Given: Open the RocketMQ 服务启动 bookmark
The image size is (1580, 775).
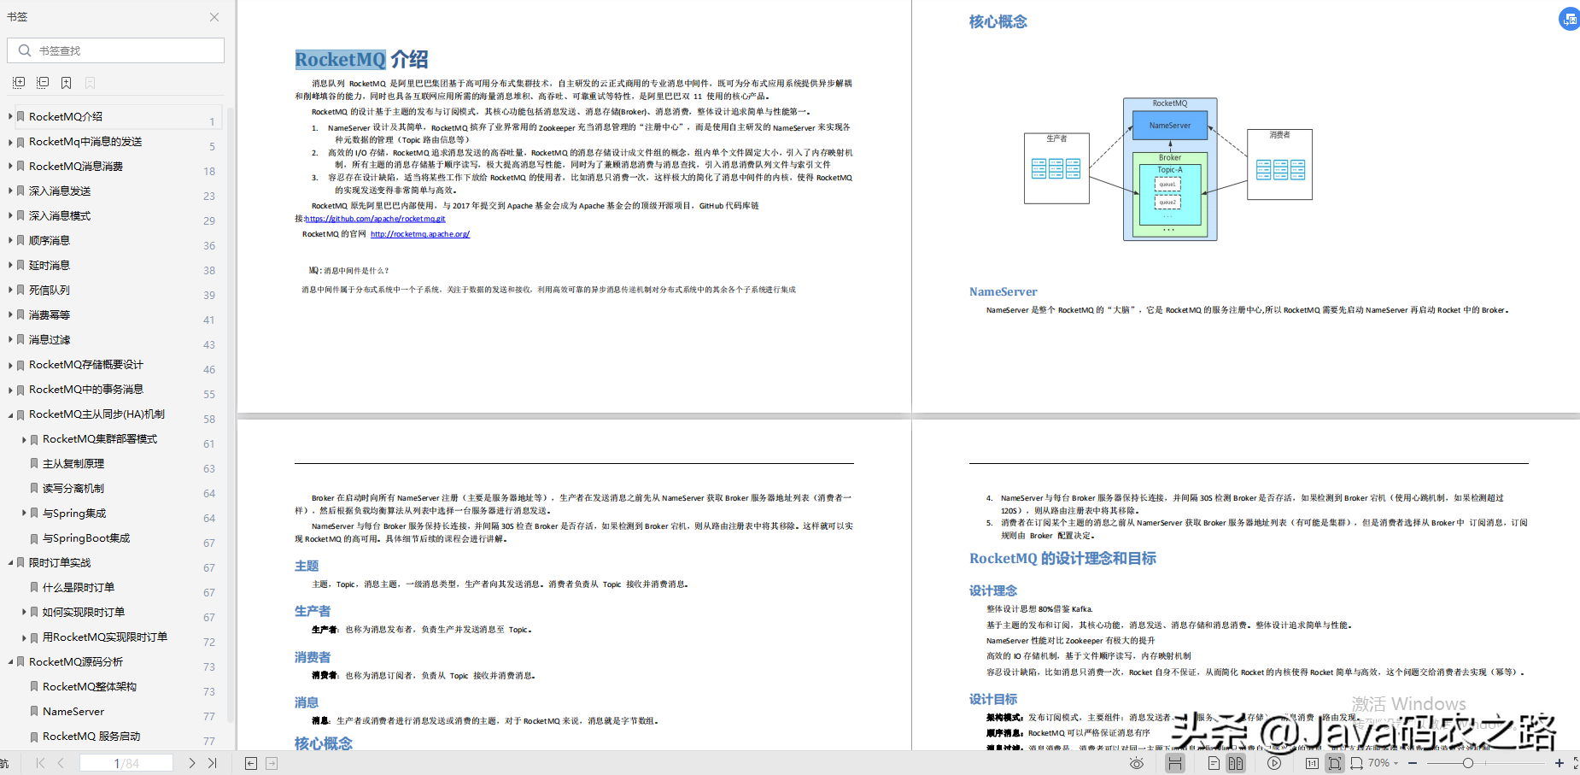Looking at the screenshot, I should 91,737.
